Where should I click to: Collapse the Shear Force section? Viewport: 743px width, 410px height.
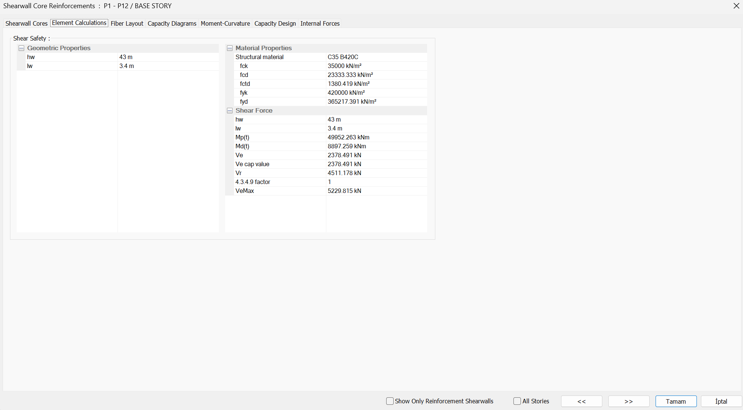tap(230, 111)
